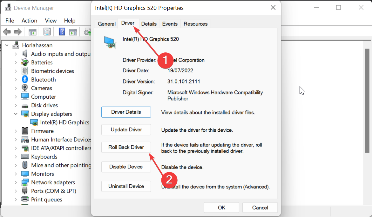This screenshot has height=217, width=372.
Task: Switch to the Details tab
Action: [x=149, y=24]
